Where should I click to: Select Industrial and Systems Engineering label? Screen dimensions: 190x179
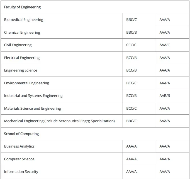[x=33, y=96]
